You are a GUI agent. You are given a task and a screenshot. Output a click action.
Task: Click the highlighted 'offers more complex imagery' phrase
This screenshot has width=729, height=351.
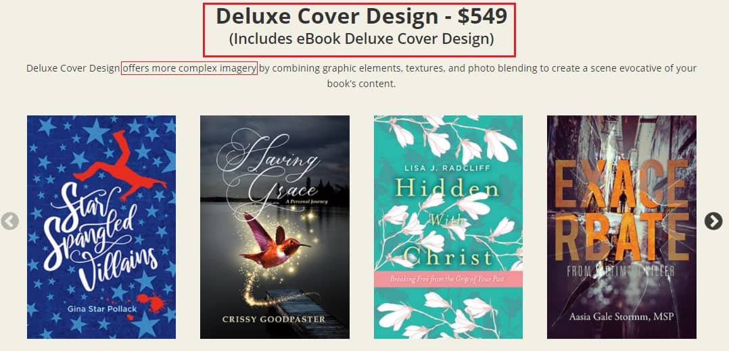click(x=189, y=68)
